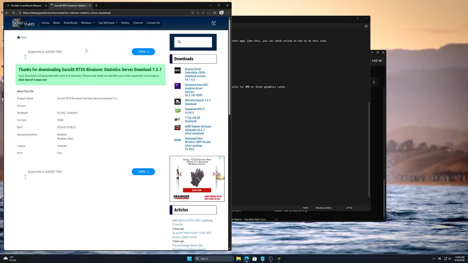This screenshot has height=263, width=468.
Task: Click SHOP NOW in Grainger ad
Action: pos(197,190)
